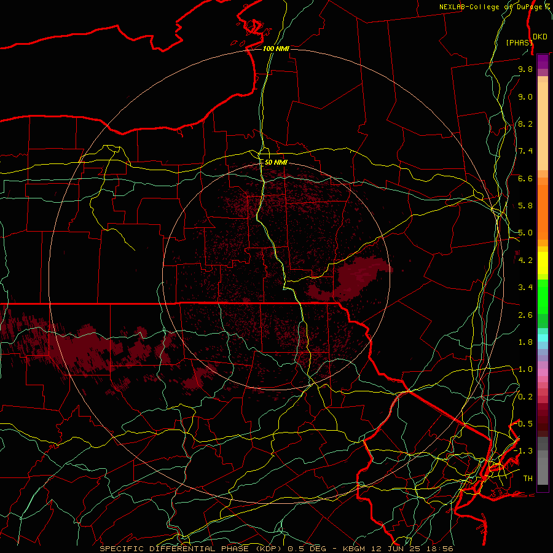Click the 0.2 scale value
The image size is (553, 553).
pos(525,397)
